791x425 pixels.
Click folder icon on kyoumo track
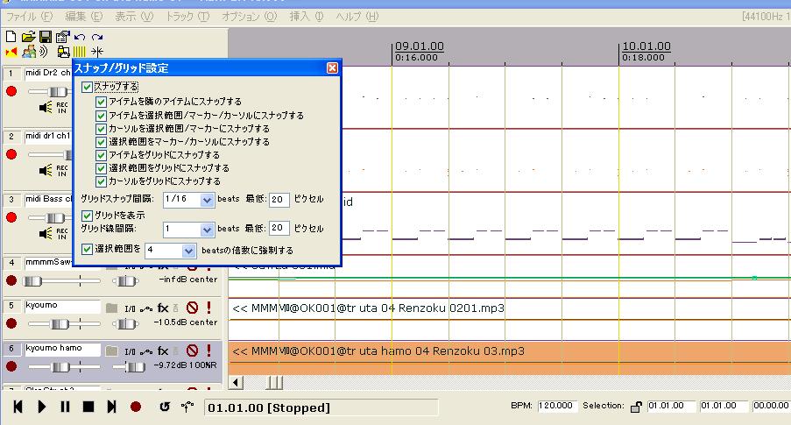click(111, 308)
